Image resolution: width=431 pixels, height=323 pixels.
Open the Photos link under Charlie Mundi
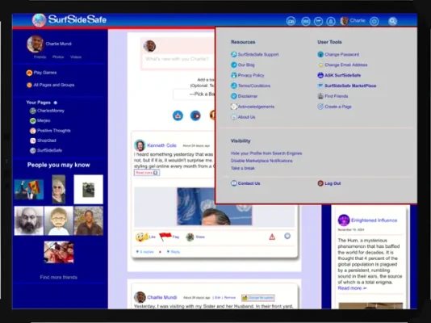(x=58, y=57)
